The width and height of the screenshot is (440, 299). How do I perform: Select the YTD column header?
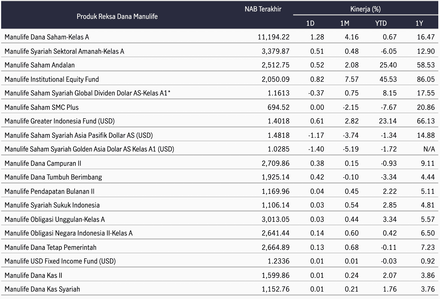(381, 23)
